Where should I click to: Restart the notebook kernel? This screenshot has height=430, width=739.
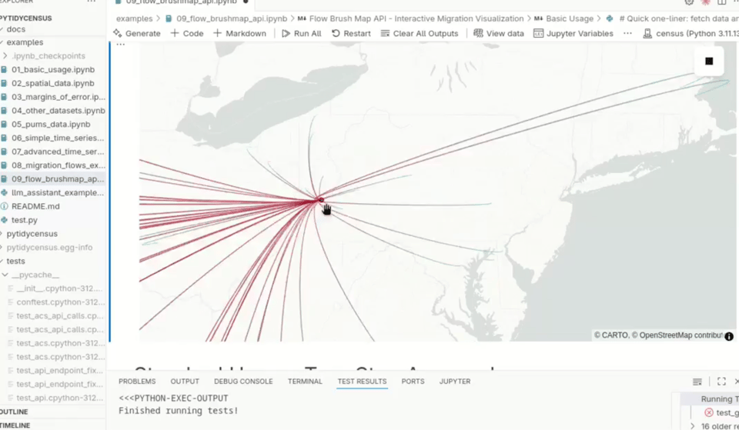point(351,33)
